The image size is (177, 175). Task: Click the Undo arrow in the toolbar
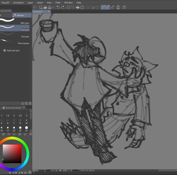58,7
